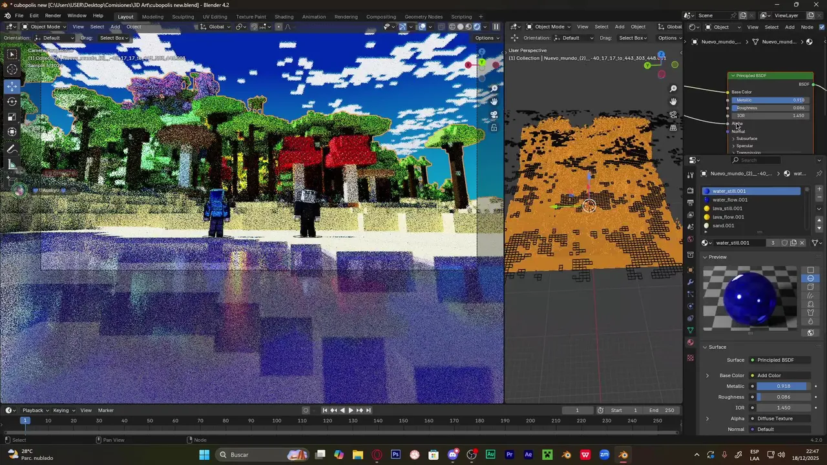
Task: Open Drag Select Box dropdown in left viewport
Action: (x=114, y=37)
